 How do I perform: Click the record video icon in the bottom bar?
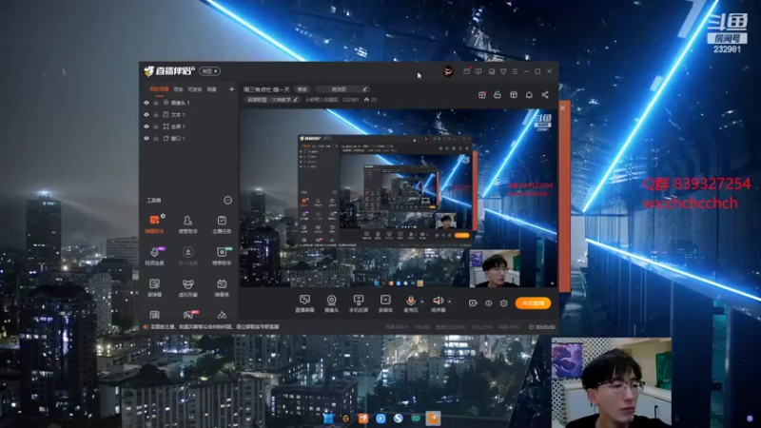coord(473,303)
